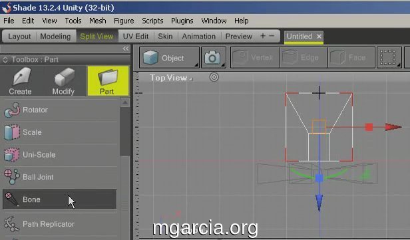Screen dimensions: 410x240
Task: Collapse the toolbox panel with the double chevron
Action: pyautogui.click(x=126, y=49)
